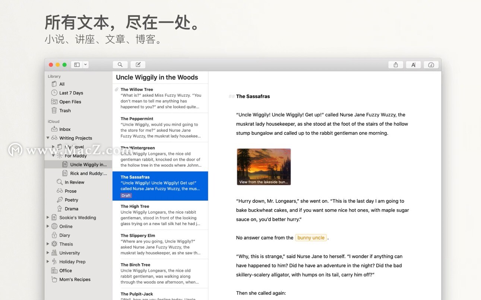Click the lakeside sunset image thumbnail
This screenshot has height=300, width=481.
[264, 167]
